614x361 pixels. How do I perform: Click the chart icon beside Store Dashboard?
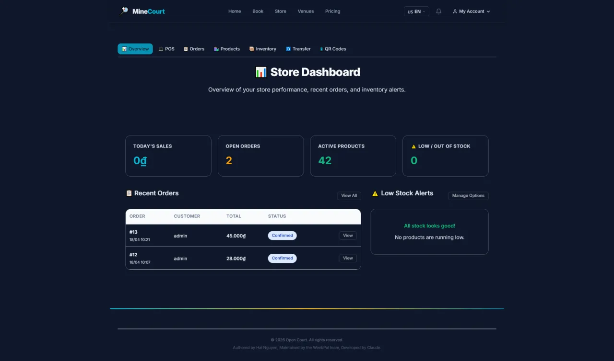pyautogui.click(x=261, y=72)
